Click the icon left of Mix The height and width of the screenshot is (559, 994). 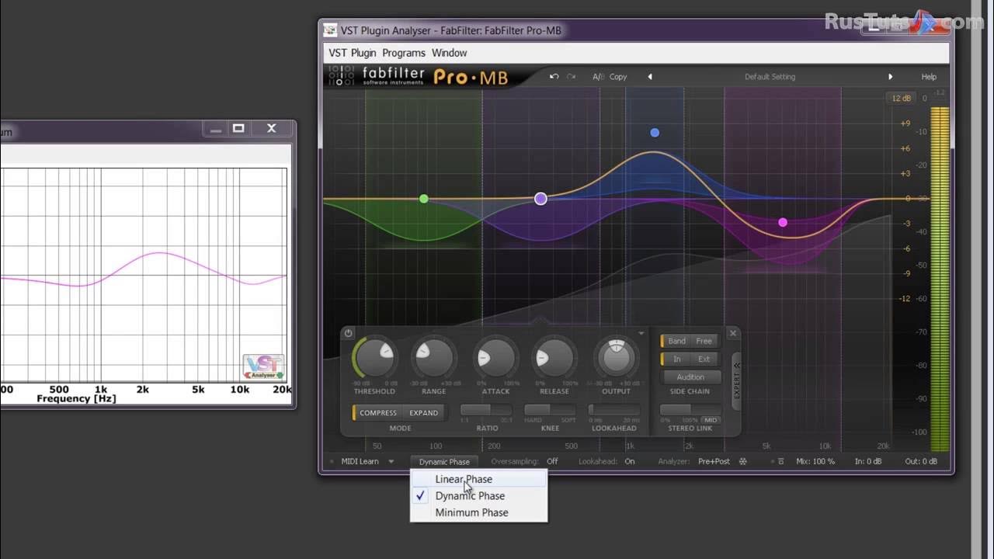(x=780, y=461)
